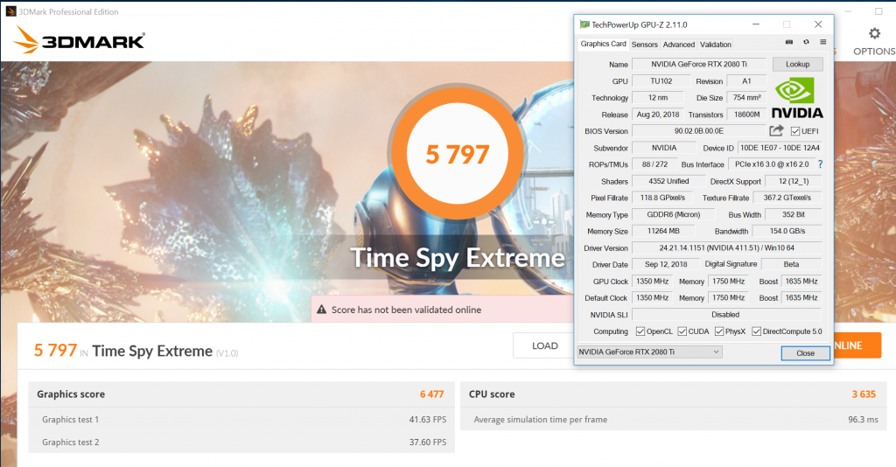Click the OPTIONS label in 3DMark
Viewport: 896px width, 467px height.
point(874,51)
